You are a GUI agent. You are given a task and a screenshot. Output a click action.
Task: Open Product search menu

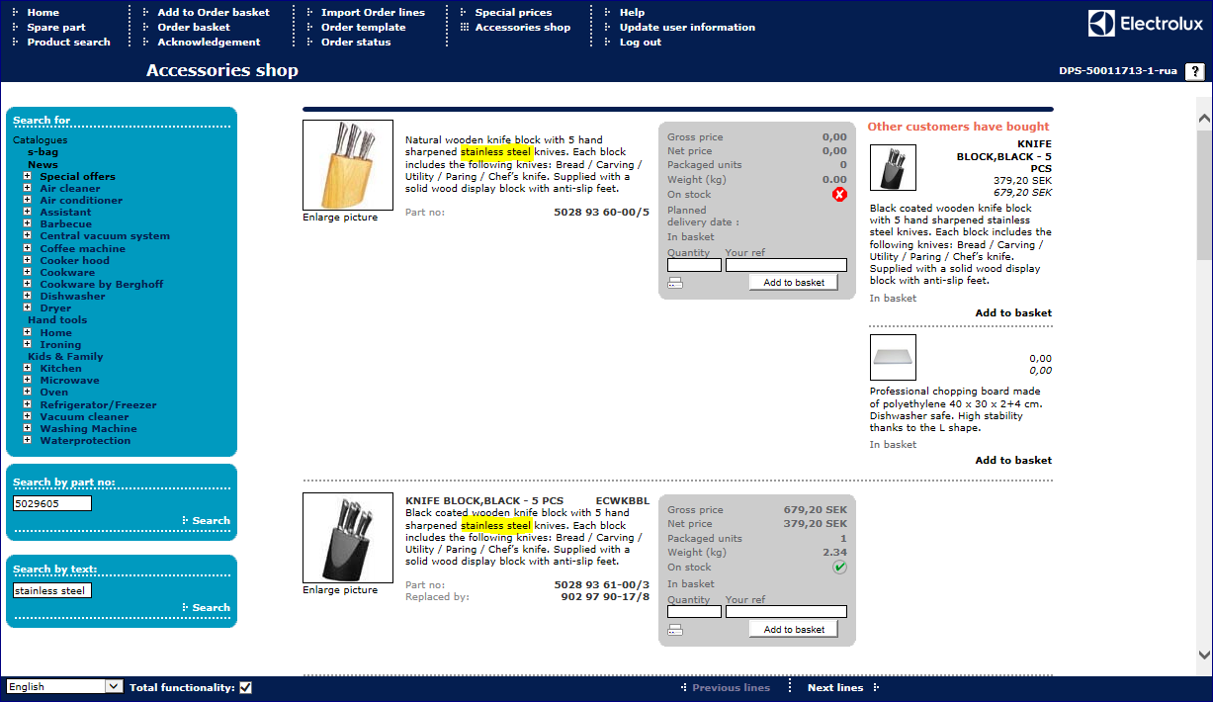click(x=68, y=42)
